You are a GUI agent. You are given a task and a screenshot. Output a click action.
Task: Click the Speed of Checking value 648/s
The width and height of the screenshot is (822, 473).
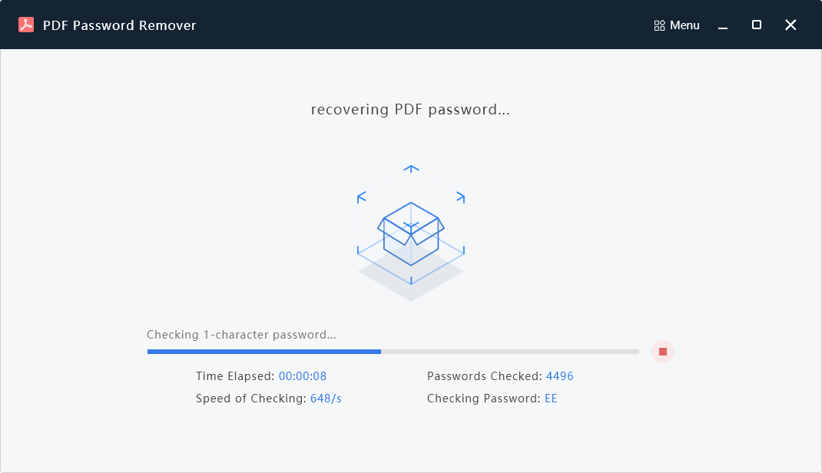(326, 399)
